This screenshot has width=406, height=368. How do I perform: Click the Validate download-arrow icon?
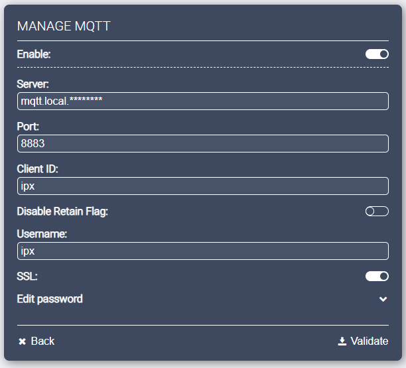pyautogui.click(x=342, y=341)
